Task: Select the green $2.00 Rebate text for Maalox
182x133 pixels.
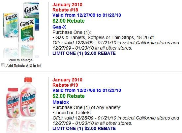Action: click(69, 96)
